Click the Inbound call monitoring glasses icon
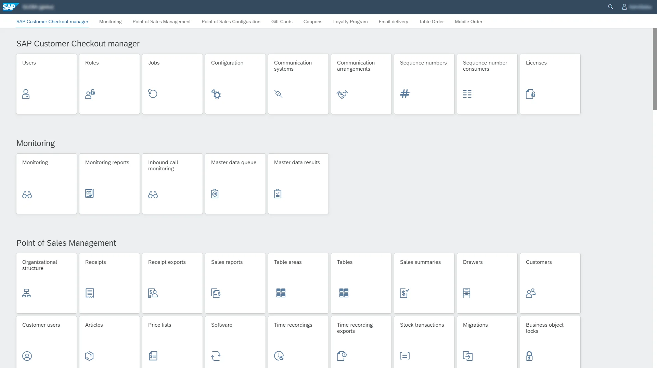Screen dimensions: 657x368 pyautogui.click(x=153, y=195)
